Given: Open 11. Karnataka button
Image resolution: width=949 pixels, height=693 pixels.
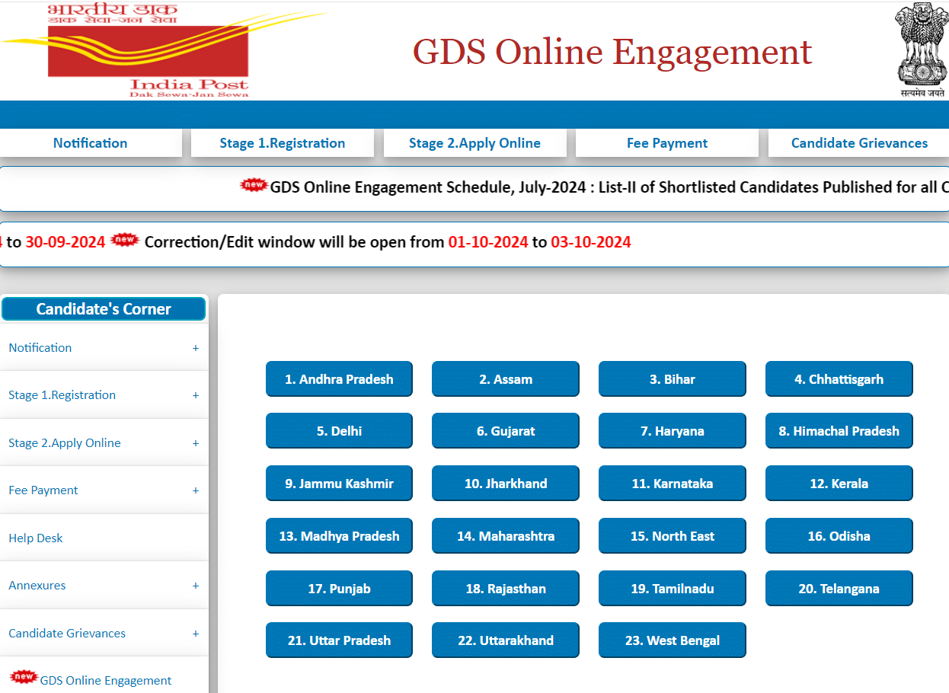Looking at the screenshot, I should (673, 484).
